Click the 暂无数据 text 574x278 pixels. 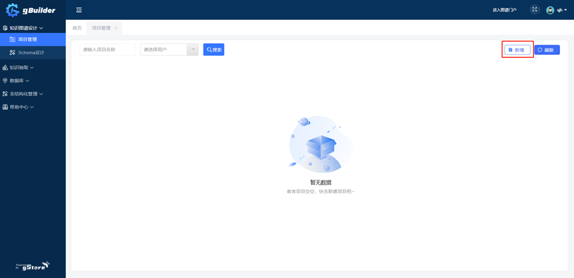tap(321, 182)
